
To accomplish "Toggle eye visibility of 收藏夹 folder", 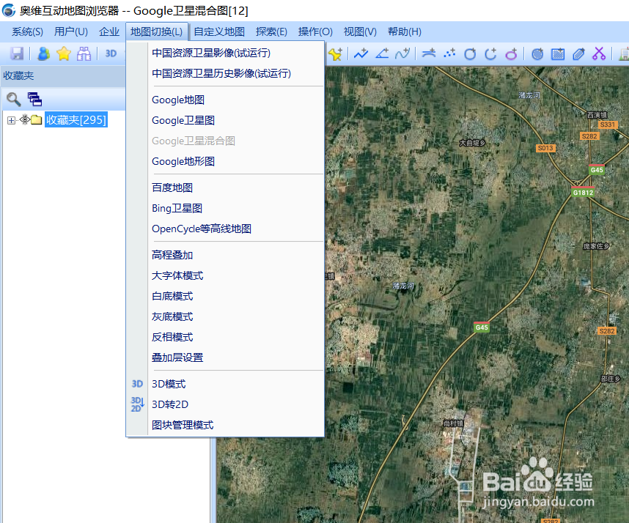I will [x=25, y=119].
